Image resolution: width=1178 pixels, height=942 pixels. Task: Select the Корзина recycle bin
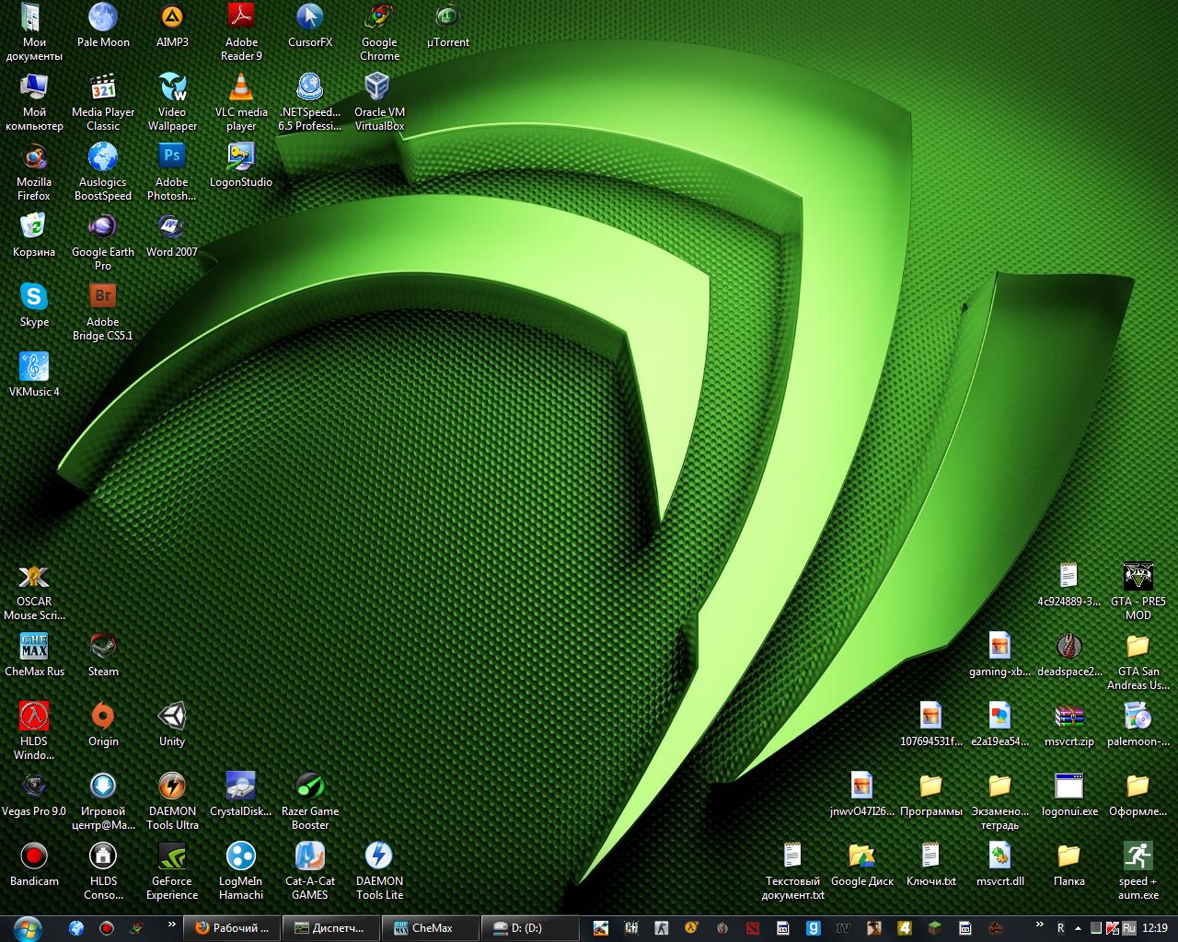(34, 235)
